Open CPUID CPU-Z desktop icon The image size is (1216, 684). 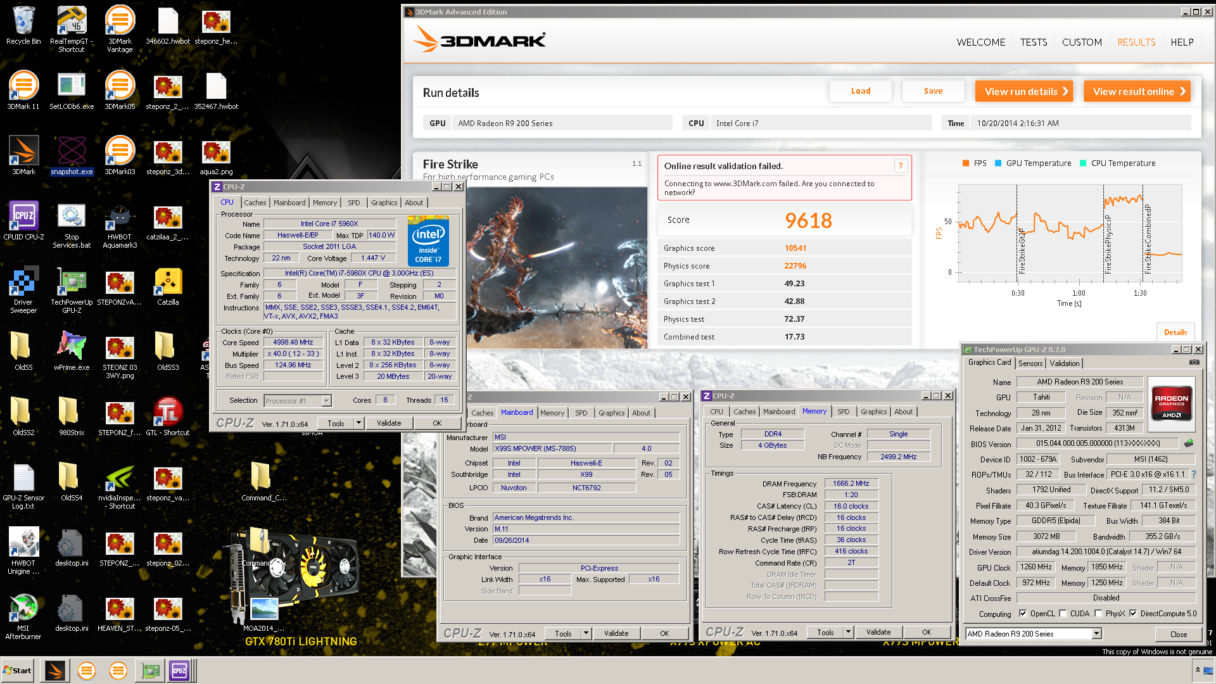23,221
